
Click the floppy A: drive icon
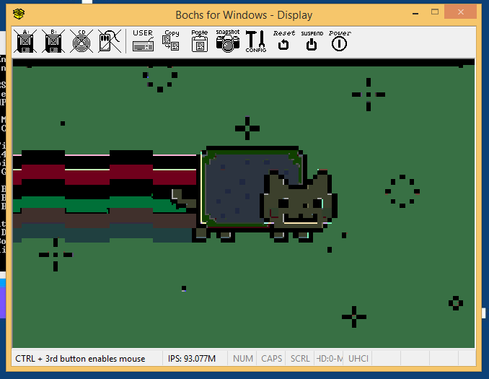tap(25, 41)
